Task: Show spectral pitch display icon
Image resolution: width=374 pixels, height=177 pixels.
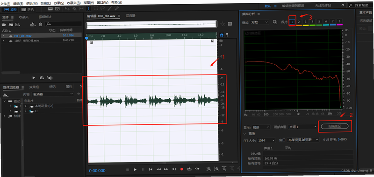Action: point(57,9)
